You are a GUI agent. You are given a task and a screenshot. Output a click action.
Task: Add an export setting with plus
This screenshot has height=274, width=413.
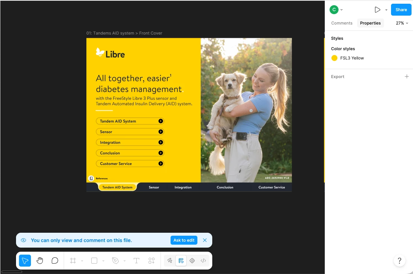407,77
